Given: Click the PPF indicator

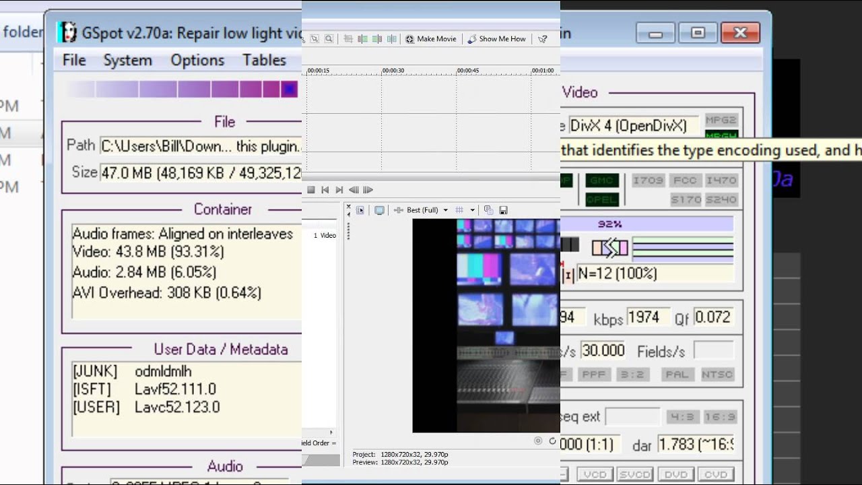Looking at the screenshot, I should click(594, 375).
